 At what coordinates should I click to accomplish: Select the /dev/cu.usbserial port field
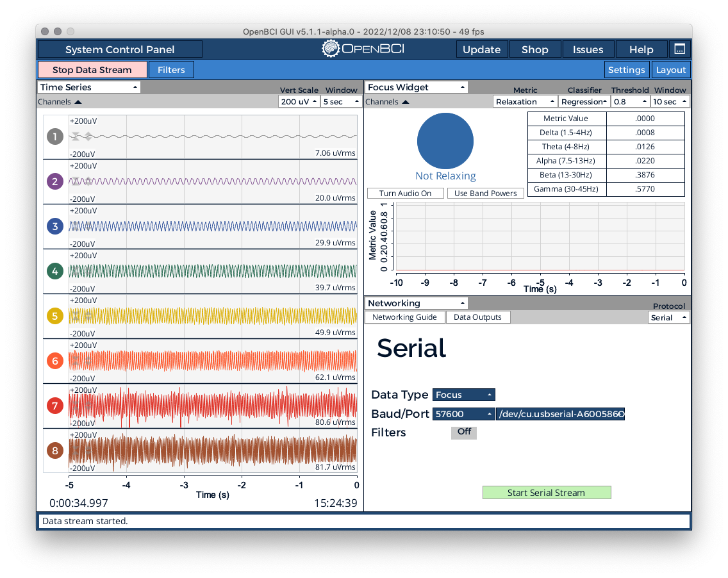560,414
